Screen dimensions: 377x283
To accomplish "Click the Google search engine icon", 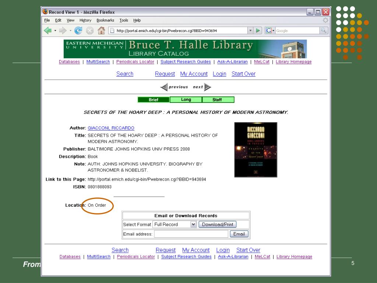I will coord(268,31).
